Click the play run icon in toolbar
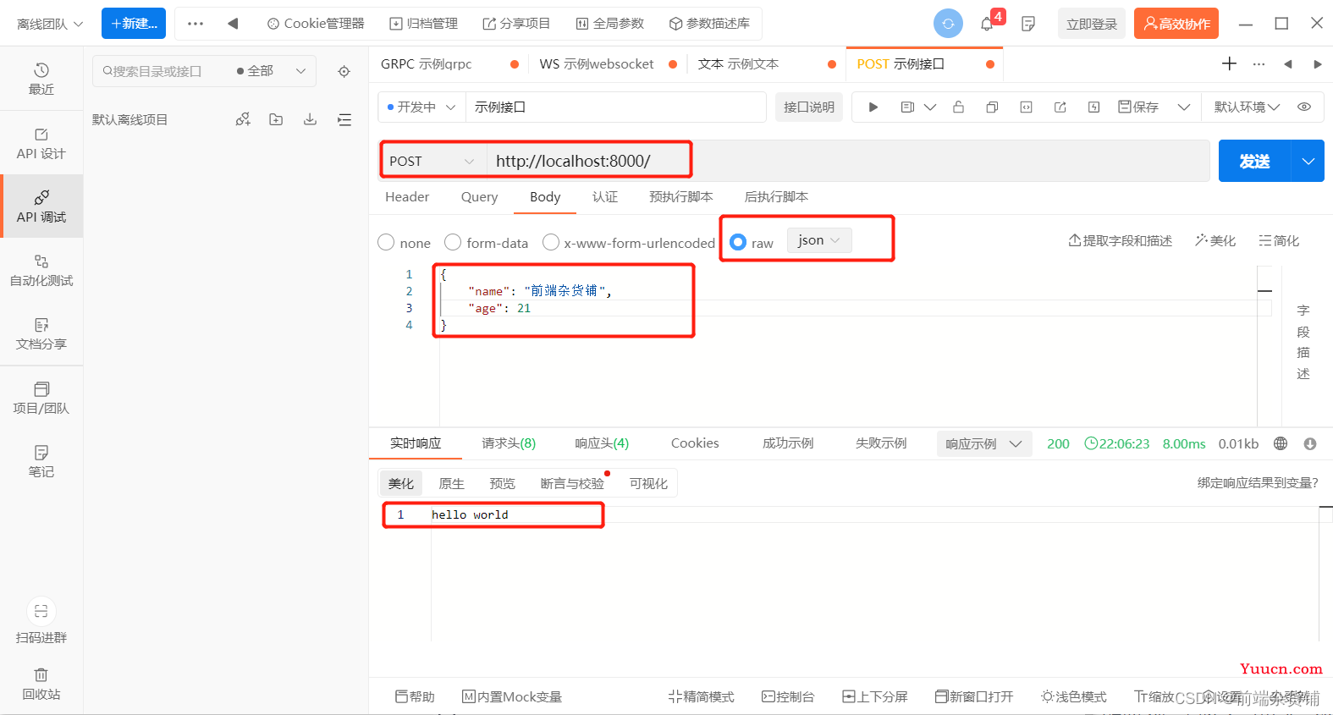Image resolution: width=1333 pixels, height=715 pixels. [873, 107]
